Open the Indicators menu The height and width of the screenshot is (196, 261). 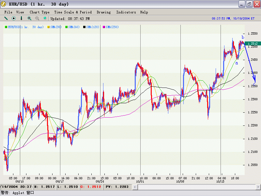click(x=126, y=12)
